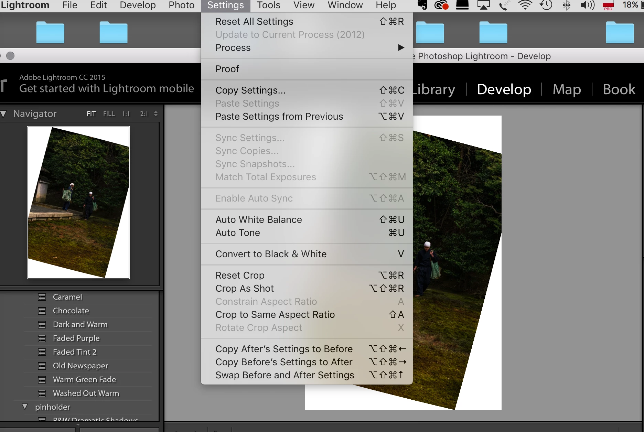Image resolution: width=644 pixels, height=432 pixels.
Task: Toggle Proof in the Settings menu
Action: [307, 69]
